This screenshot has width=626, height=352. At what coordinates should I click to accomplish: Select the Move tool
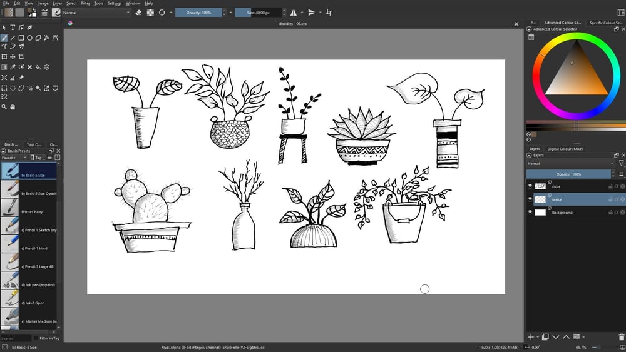13,57
